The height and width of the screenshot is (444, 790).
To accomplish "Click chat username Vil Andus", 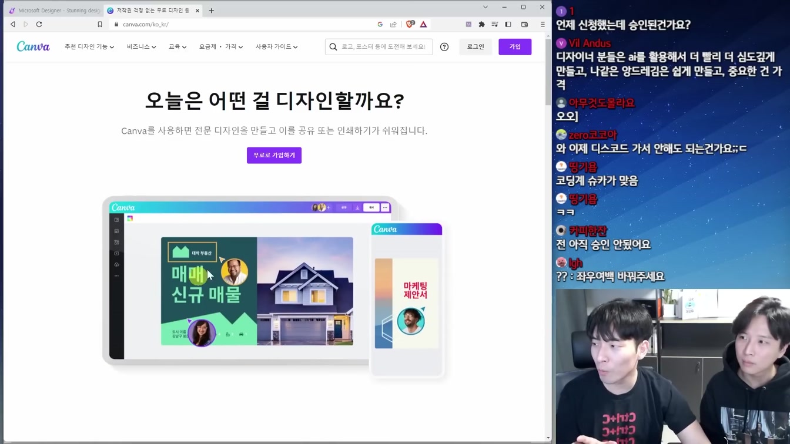I will pyautogui.click(x=590, y=43).
